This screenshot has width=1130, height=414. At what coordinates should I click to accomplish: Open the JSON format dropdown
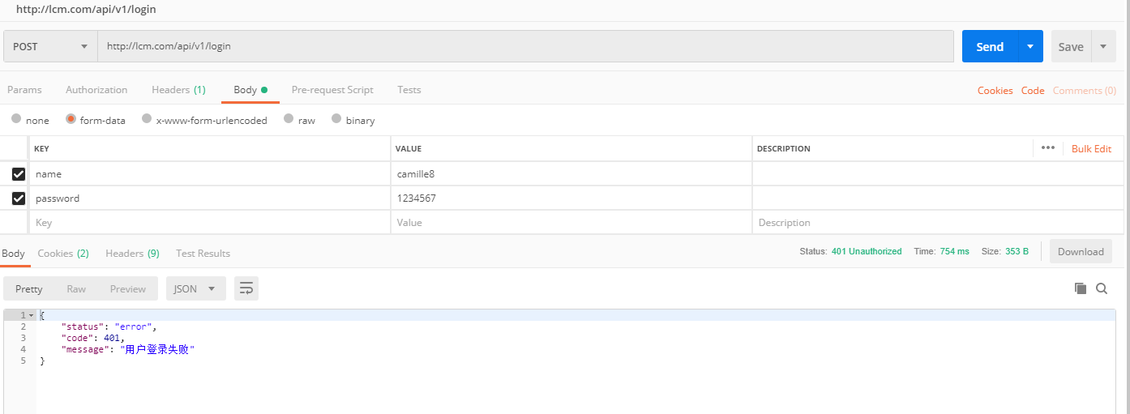pos(195,288)
